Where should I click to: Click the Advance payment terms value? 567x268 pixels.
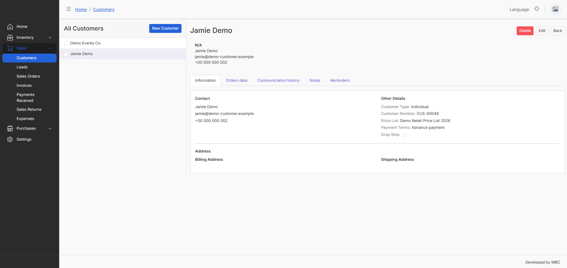[428, 128]
